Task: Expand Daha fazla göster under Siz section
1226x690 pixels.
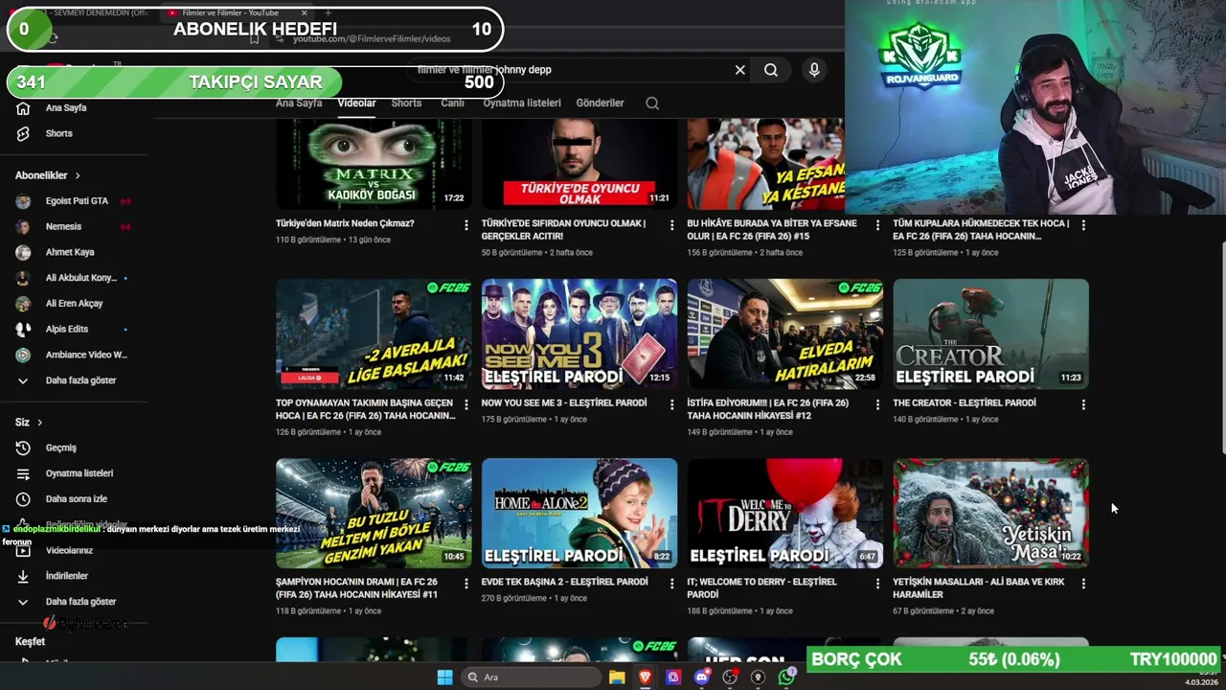Action: pyautogui.click(x=80, y=602)
